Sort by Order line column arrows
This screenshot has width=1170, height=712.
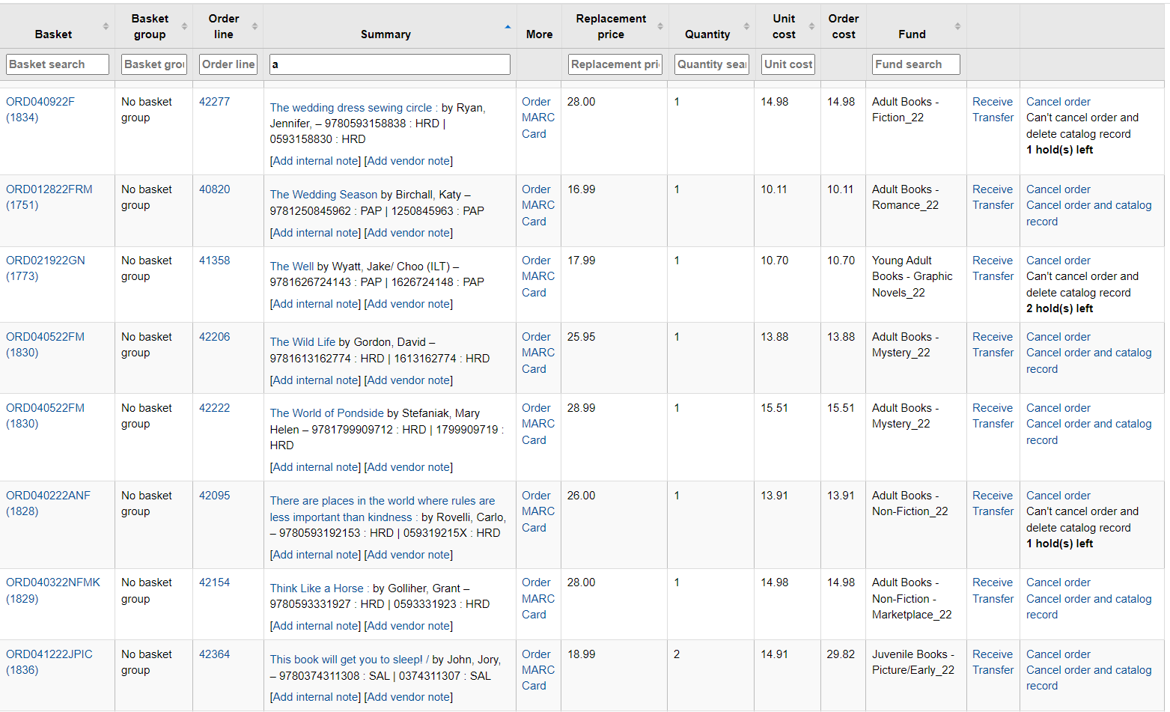point(255,26)
